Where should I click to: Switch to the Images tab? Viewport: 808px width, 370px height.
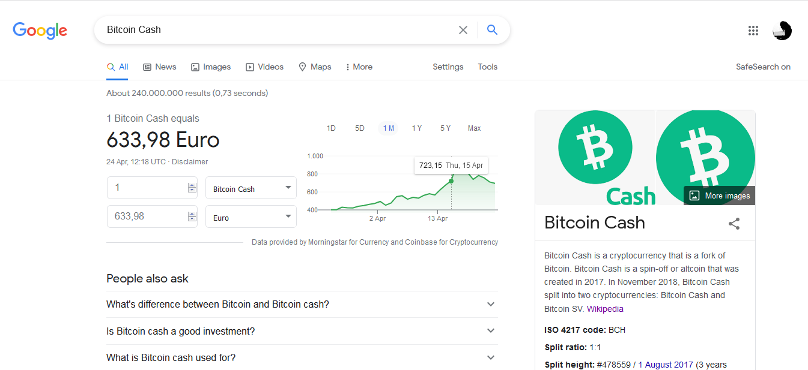point(211,67)
